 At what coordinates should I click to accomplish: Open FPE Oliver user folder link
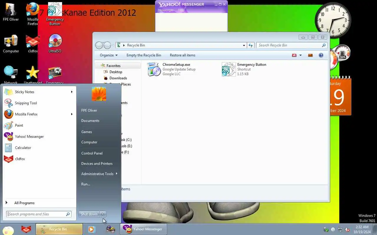89,110
